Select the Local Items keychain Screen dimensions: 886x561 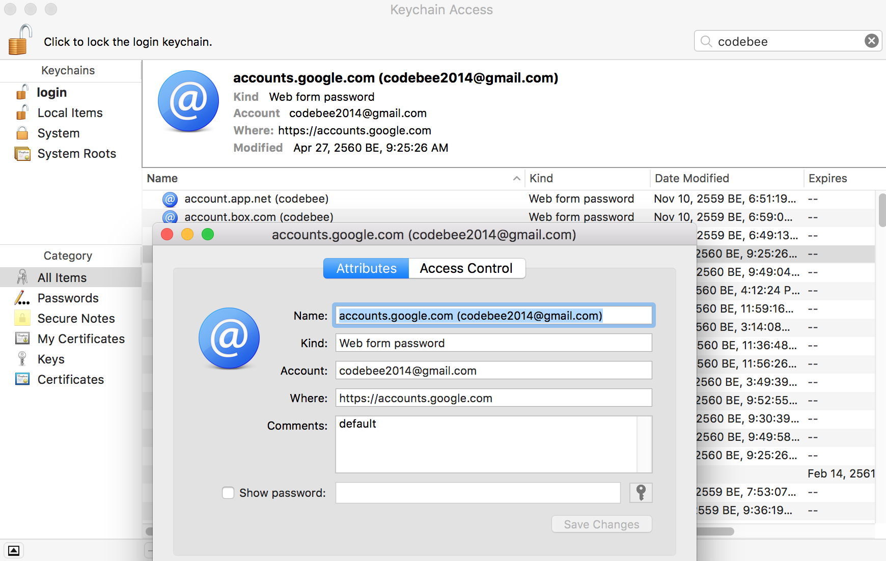pyautogui.click(x=71, y=113)
